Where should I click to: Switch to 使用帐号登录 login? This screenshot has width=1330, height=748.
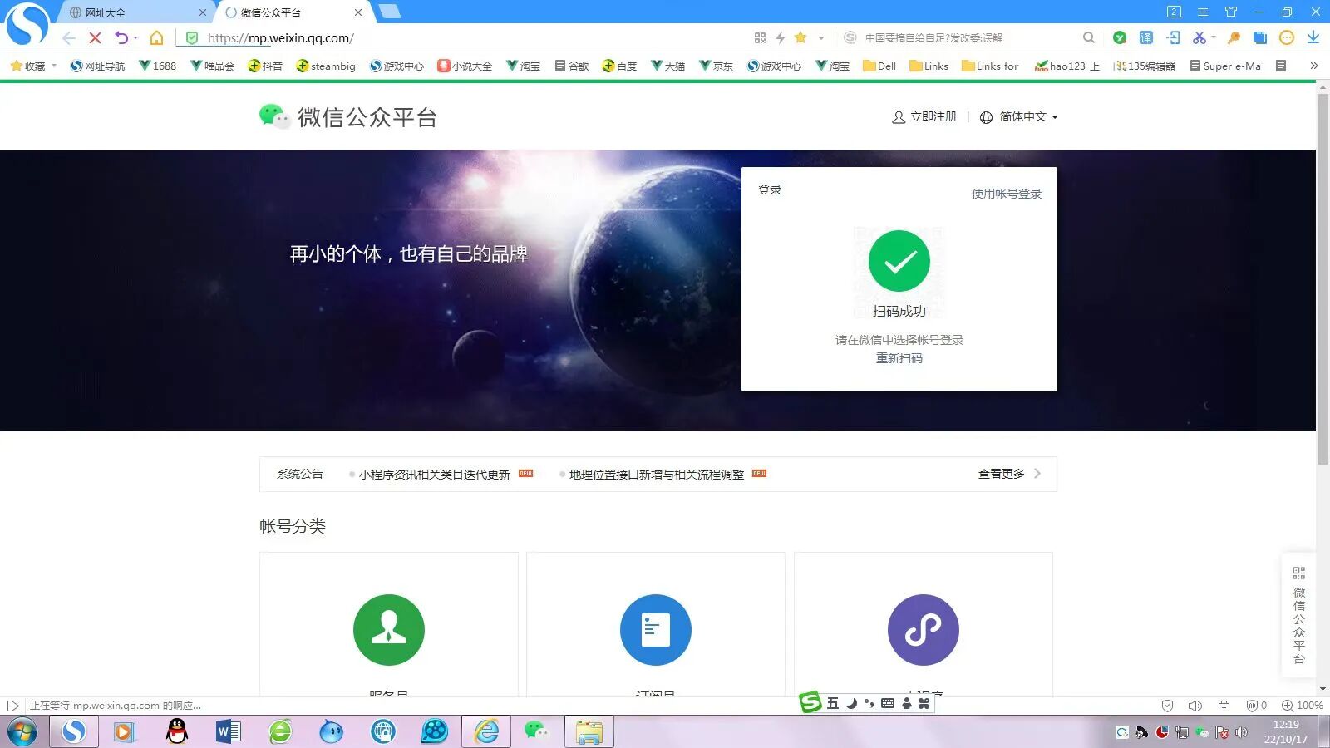(1007, 194)
